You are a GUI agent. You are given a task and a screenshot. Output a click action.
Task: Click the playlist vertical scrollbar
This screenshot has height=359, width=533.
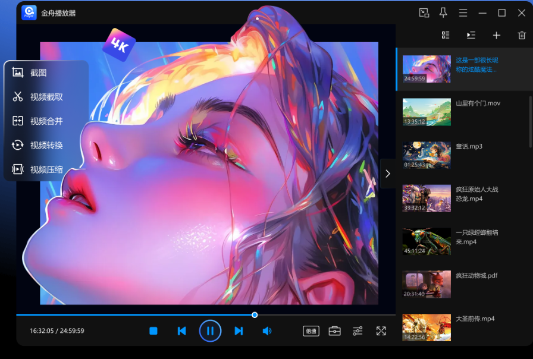click(x=531, y=122)
